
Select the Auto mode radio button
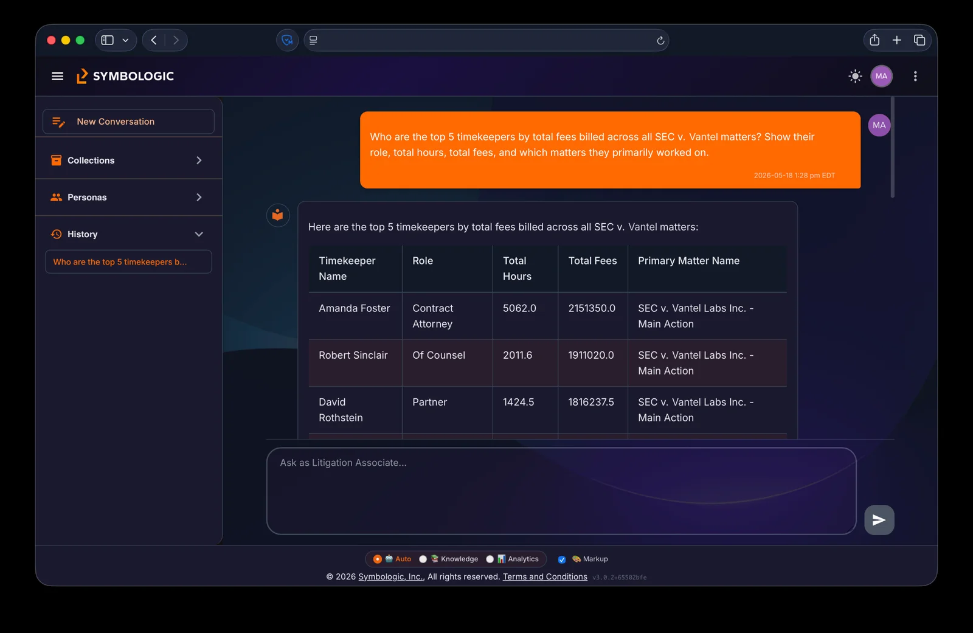click(x=378, y=559)
